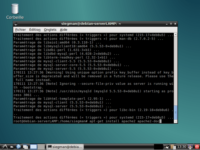Screen dimensions: 200x150
Task: Minimize all windows with the iconify icon
Action: [x=25, y=147]
